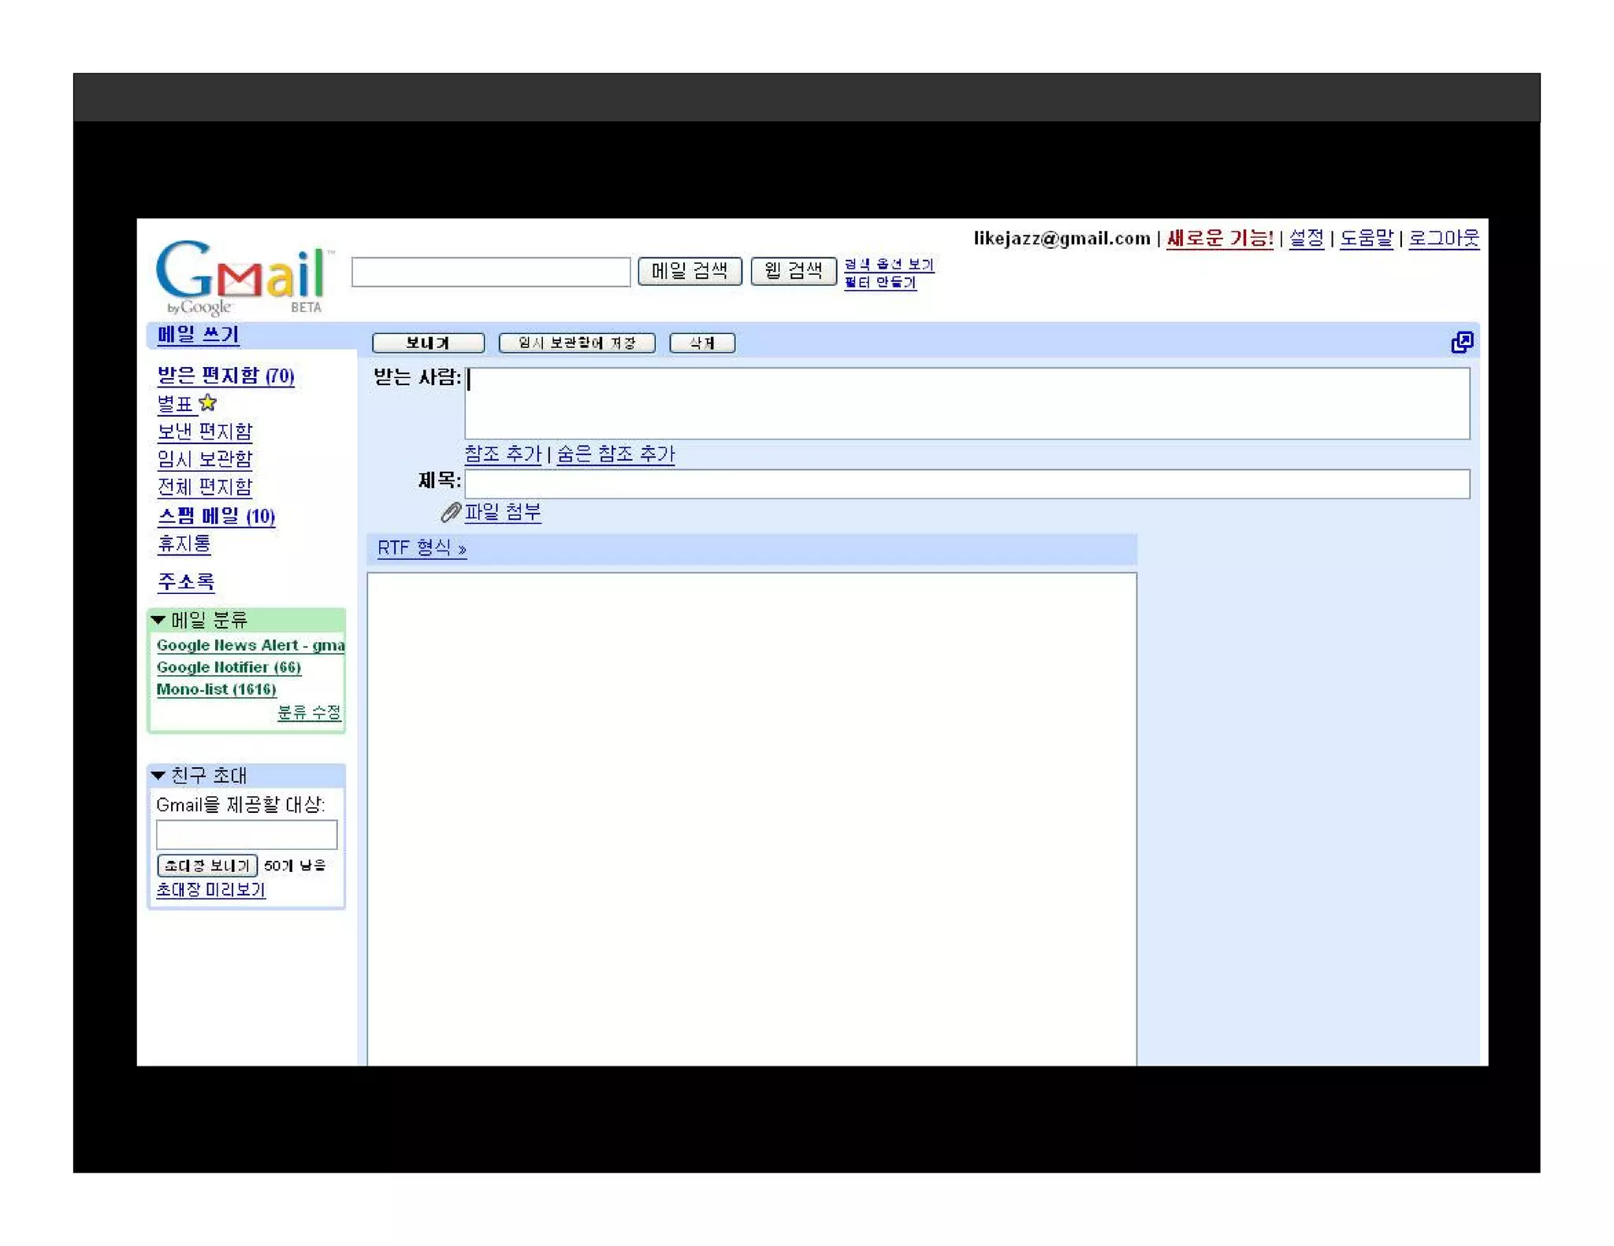This screenshot has height=1246, width=1614.
Task: Click the 삭제 discard button
Action: (x=701, y=343)
